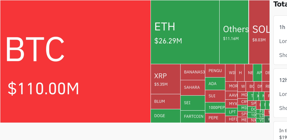Image resolution: width=287 pixels, height=140 pixels.
Task: Select the XRP $5.35M tile
Action: tap(165, 79)
